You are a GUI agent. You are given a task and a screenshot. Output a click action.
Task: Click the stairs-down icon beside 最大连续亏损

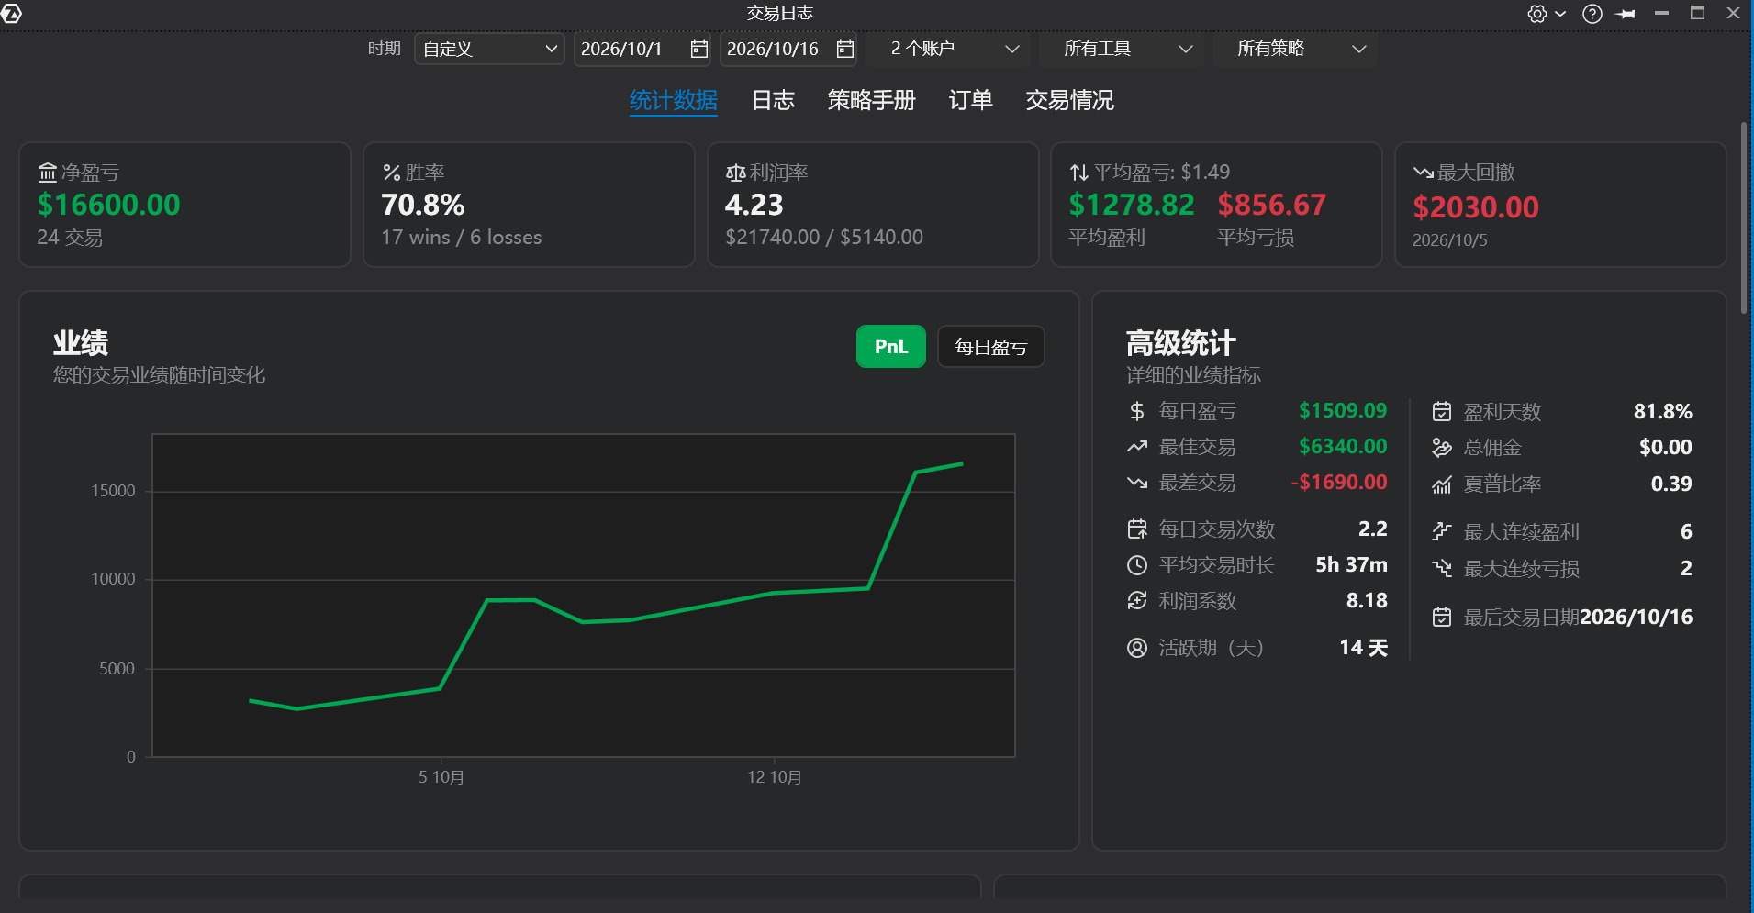1442,569
